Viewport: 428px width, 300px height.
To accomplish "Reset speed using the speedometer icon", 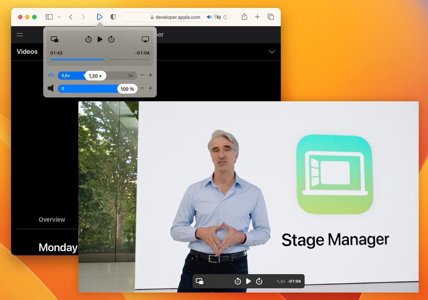I will click(51, 76).
